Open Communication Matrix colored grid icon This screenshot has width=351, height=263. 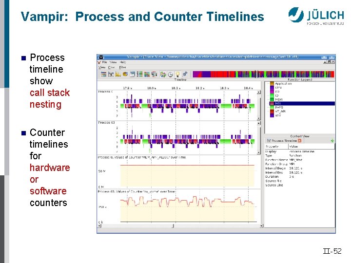(x=147, y=74)
